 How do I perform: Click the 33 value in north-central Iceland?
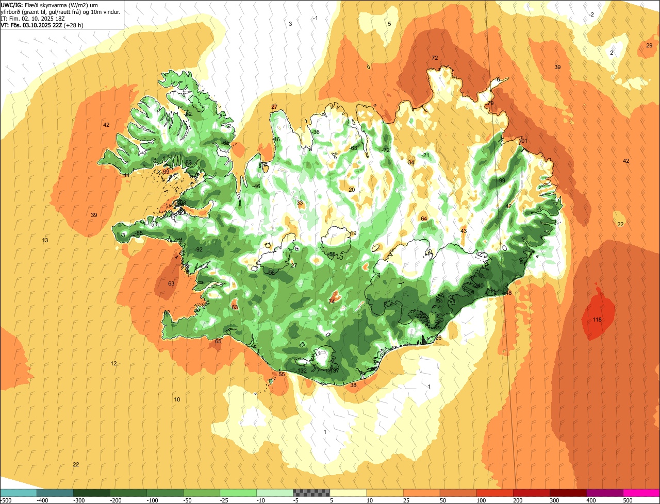(300, 203)
